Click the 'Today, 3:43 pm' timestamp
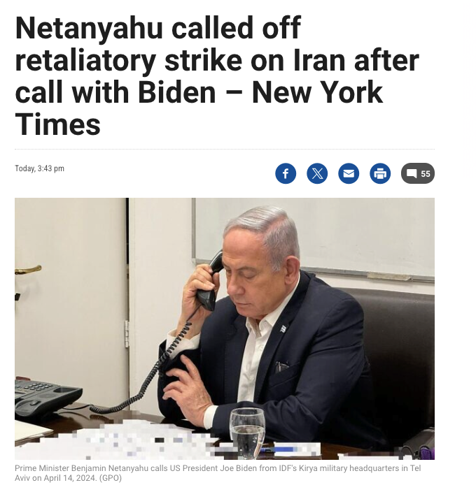Image resolution: width=476 pixels, height=485 pixels. point(39,168)
